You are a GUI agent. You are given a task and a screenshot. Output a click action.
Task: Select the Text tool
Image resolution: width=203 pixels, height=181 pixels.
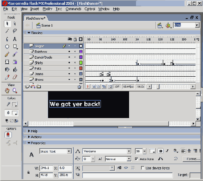(x=15, y=39)
